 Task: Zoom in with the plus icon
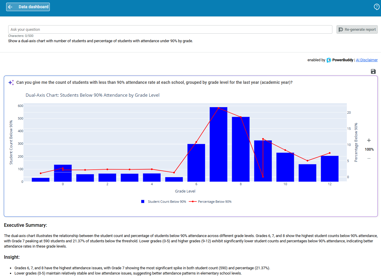(369, 140)
